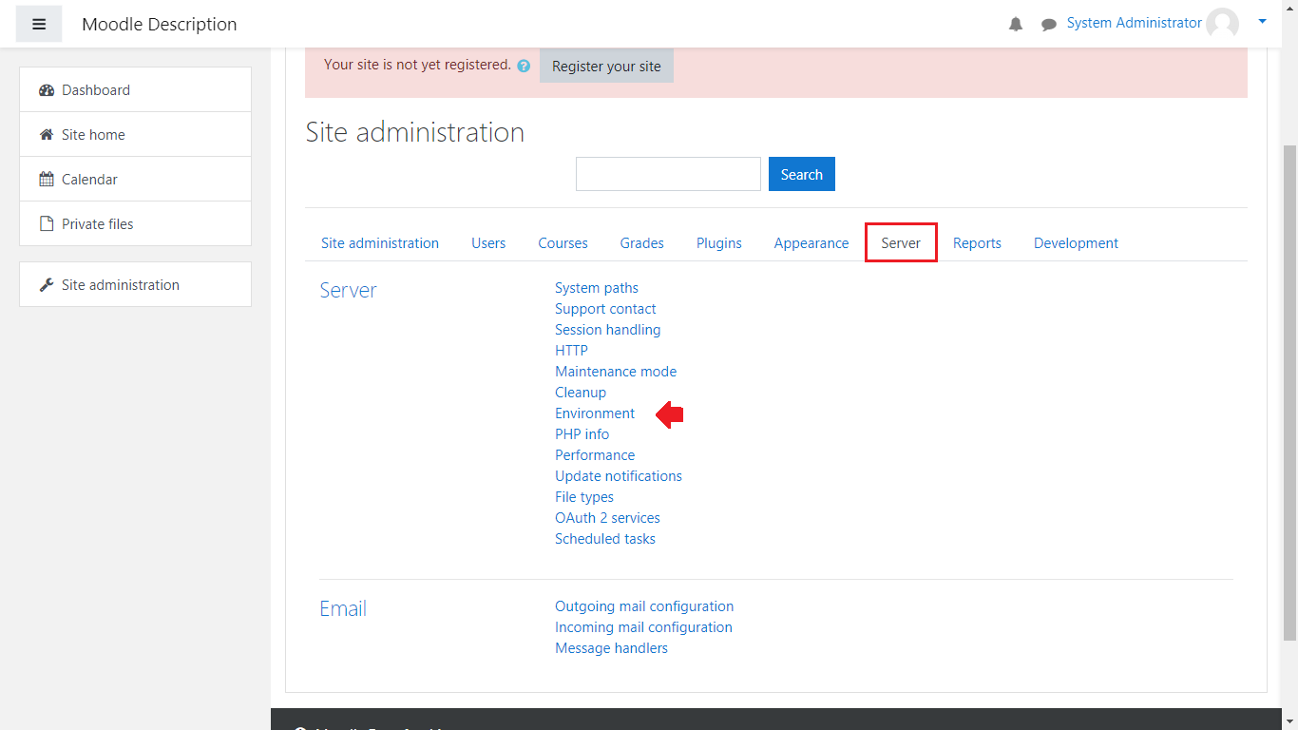The height and width of the screenshot is (730, 1298).
Task: Click the Register your site button
Action: click(606, 67)
